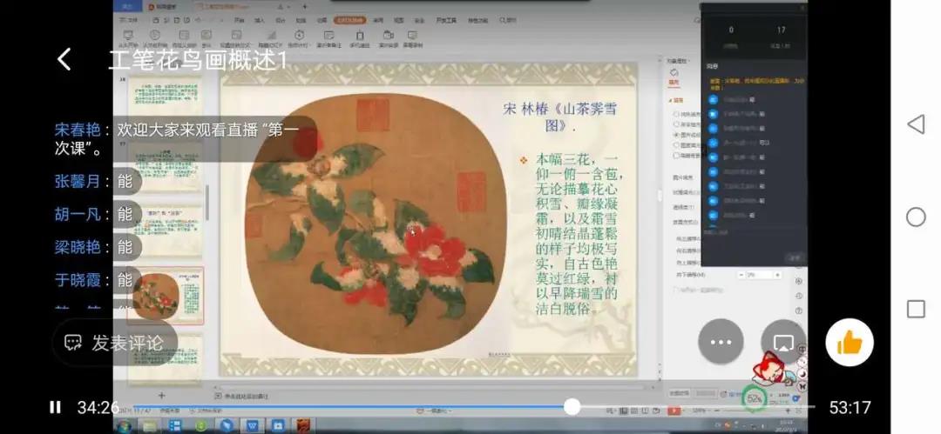941x434 pixels.
Task: Open the 插入 WPS ribbon tab
Action: click(260, 20)
